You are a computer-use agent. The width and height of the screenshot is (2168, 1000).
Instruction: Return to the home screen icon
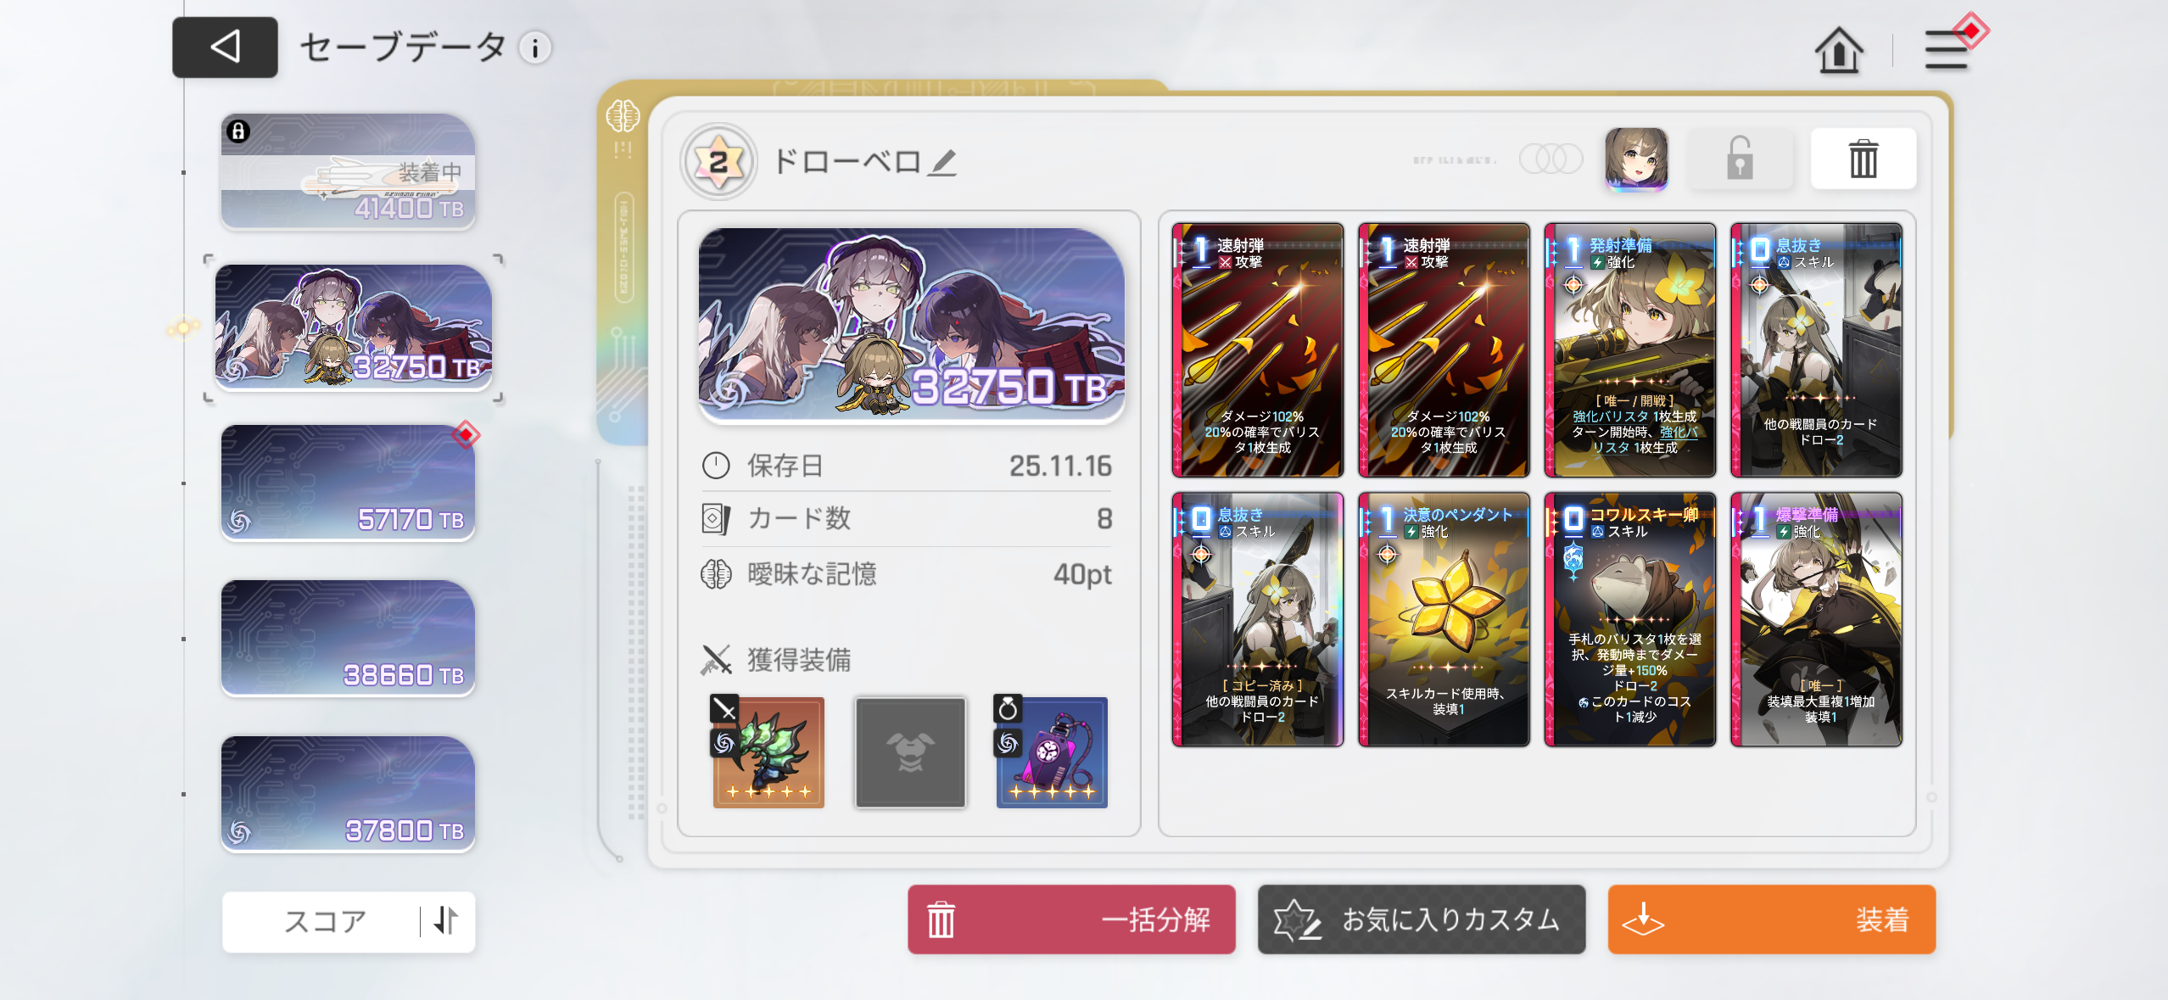(1839, 50)
